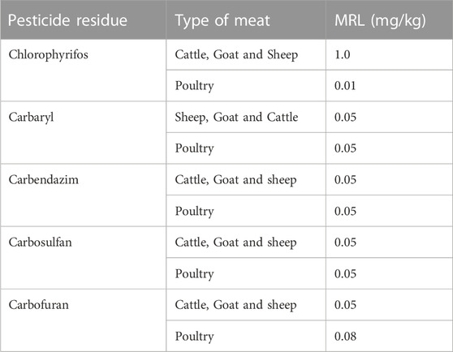
Task: Click the MRL (mg/kg) column header
Action: 389,19
